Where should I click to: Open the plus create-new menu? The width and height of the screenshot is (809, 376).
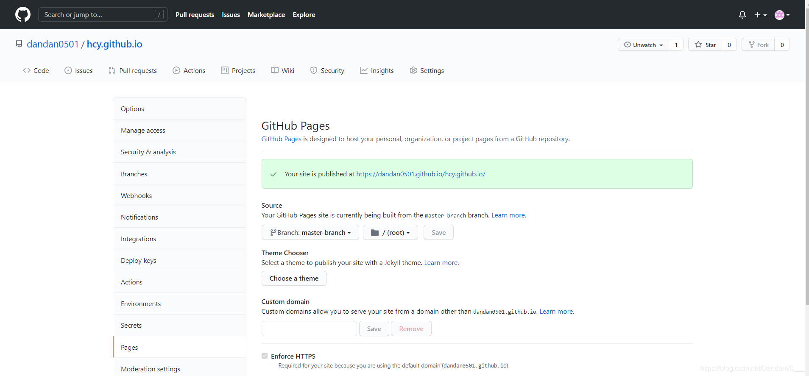pyautogui.click(x=761, y=15)
